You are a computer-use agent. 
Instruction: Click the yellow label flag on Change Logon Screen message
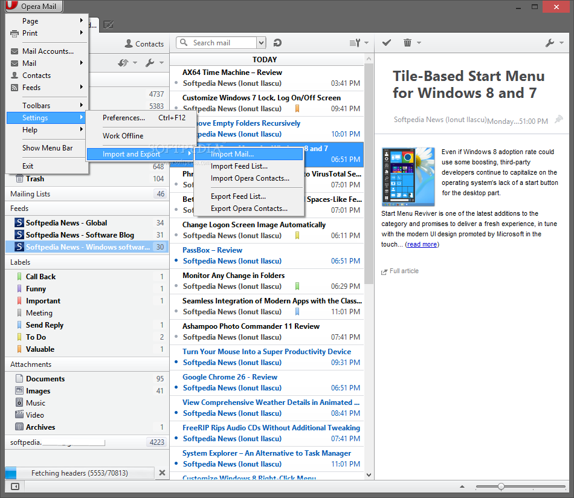click(x=297, y=236)
